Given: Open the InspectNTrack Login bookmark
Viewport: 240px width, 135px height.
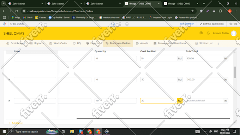Looking at the screenshot, I should click(161, 18).
